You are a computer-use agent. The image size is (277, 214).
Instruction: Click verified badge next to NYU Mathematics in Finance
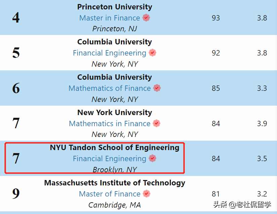[157, 123]
